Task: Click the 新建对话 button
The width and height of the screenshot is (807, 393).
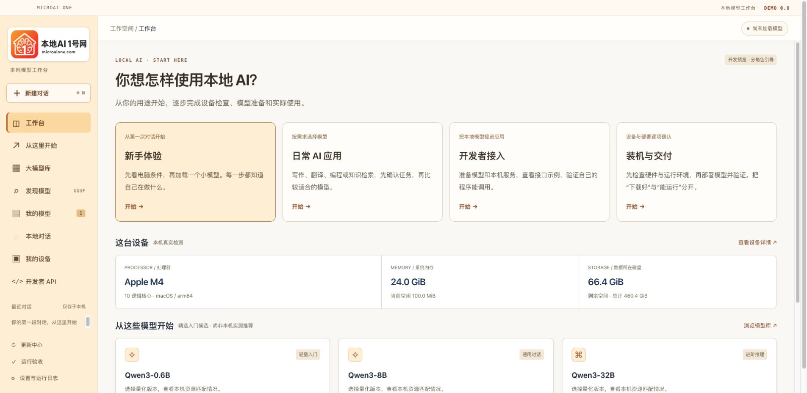Action: (x=49, y=93)
